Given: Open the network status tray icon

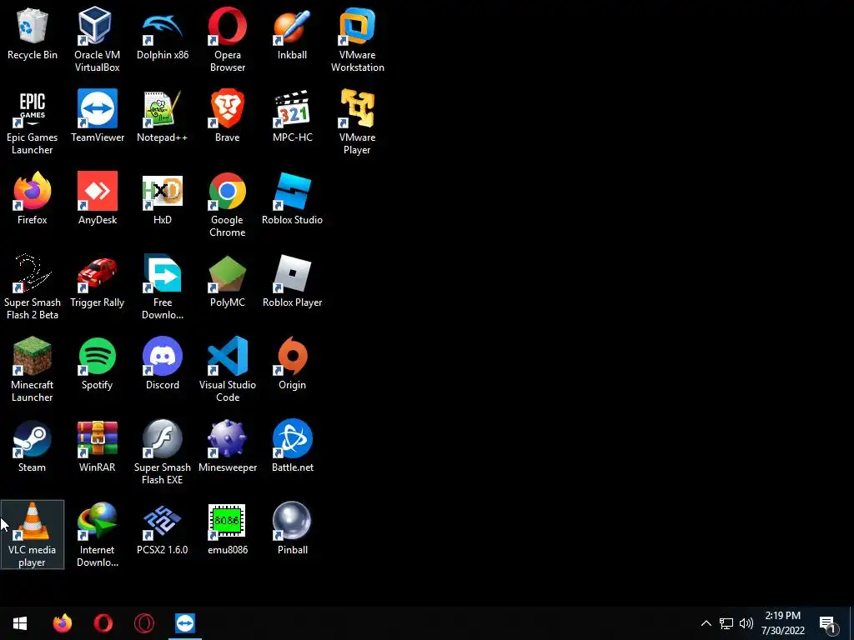Looking at the screenshot, I should click(x=726, y=623).
